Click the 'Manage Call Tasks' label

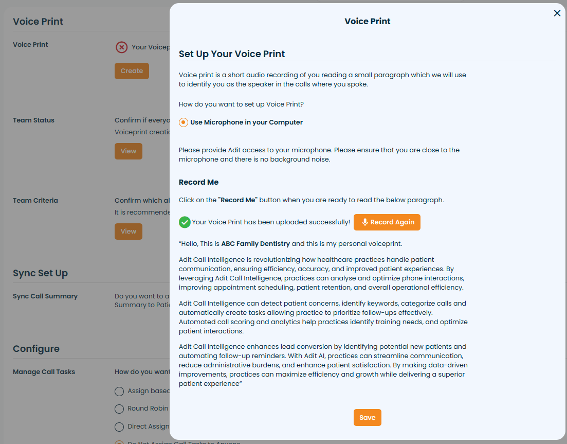click(44, 372)
